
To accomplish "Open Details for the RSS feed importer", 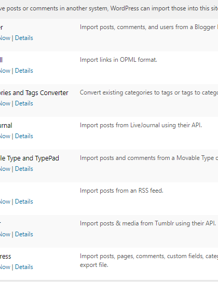I will point(24,202).
